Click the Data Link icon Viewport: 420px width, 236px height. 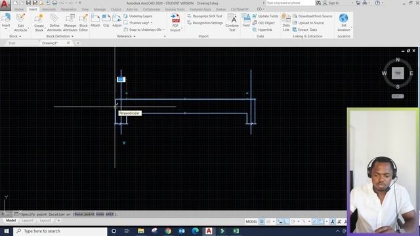(286, 18)
